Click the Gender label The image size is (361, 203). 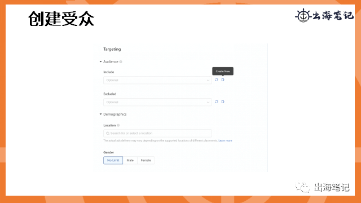click(109, 152)
